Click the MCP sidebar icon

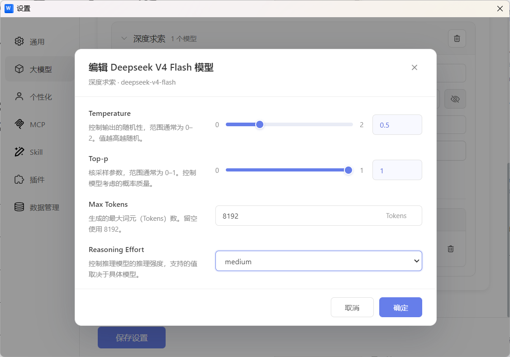[x=19, y=124]
